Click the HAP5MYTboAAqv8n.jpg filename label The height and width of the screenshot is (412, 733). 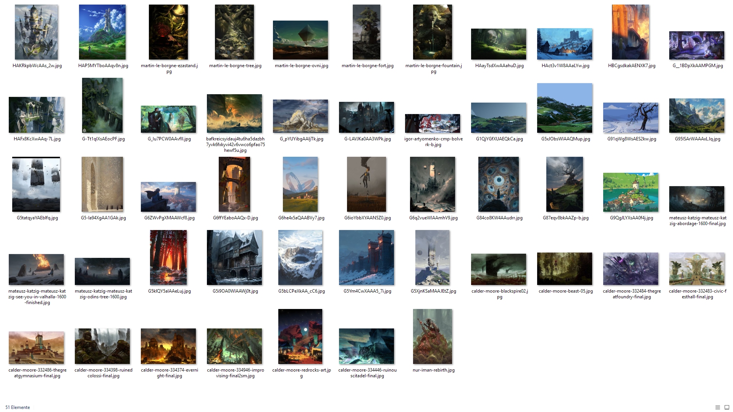(103, 66)
